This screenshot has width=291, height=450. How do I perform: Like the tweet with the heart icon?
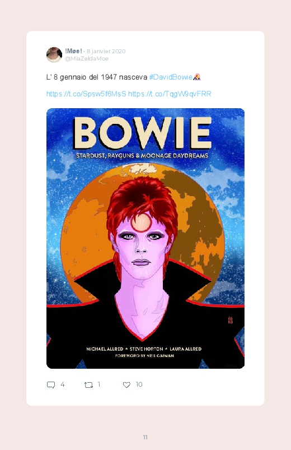[126, 385]
